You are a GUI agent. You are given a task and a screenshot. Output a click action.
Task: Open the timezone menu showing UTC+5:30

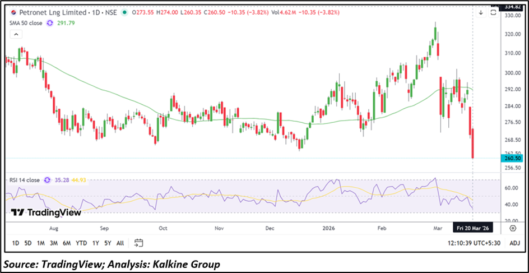pos(474,243)
